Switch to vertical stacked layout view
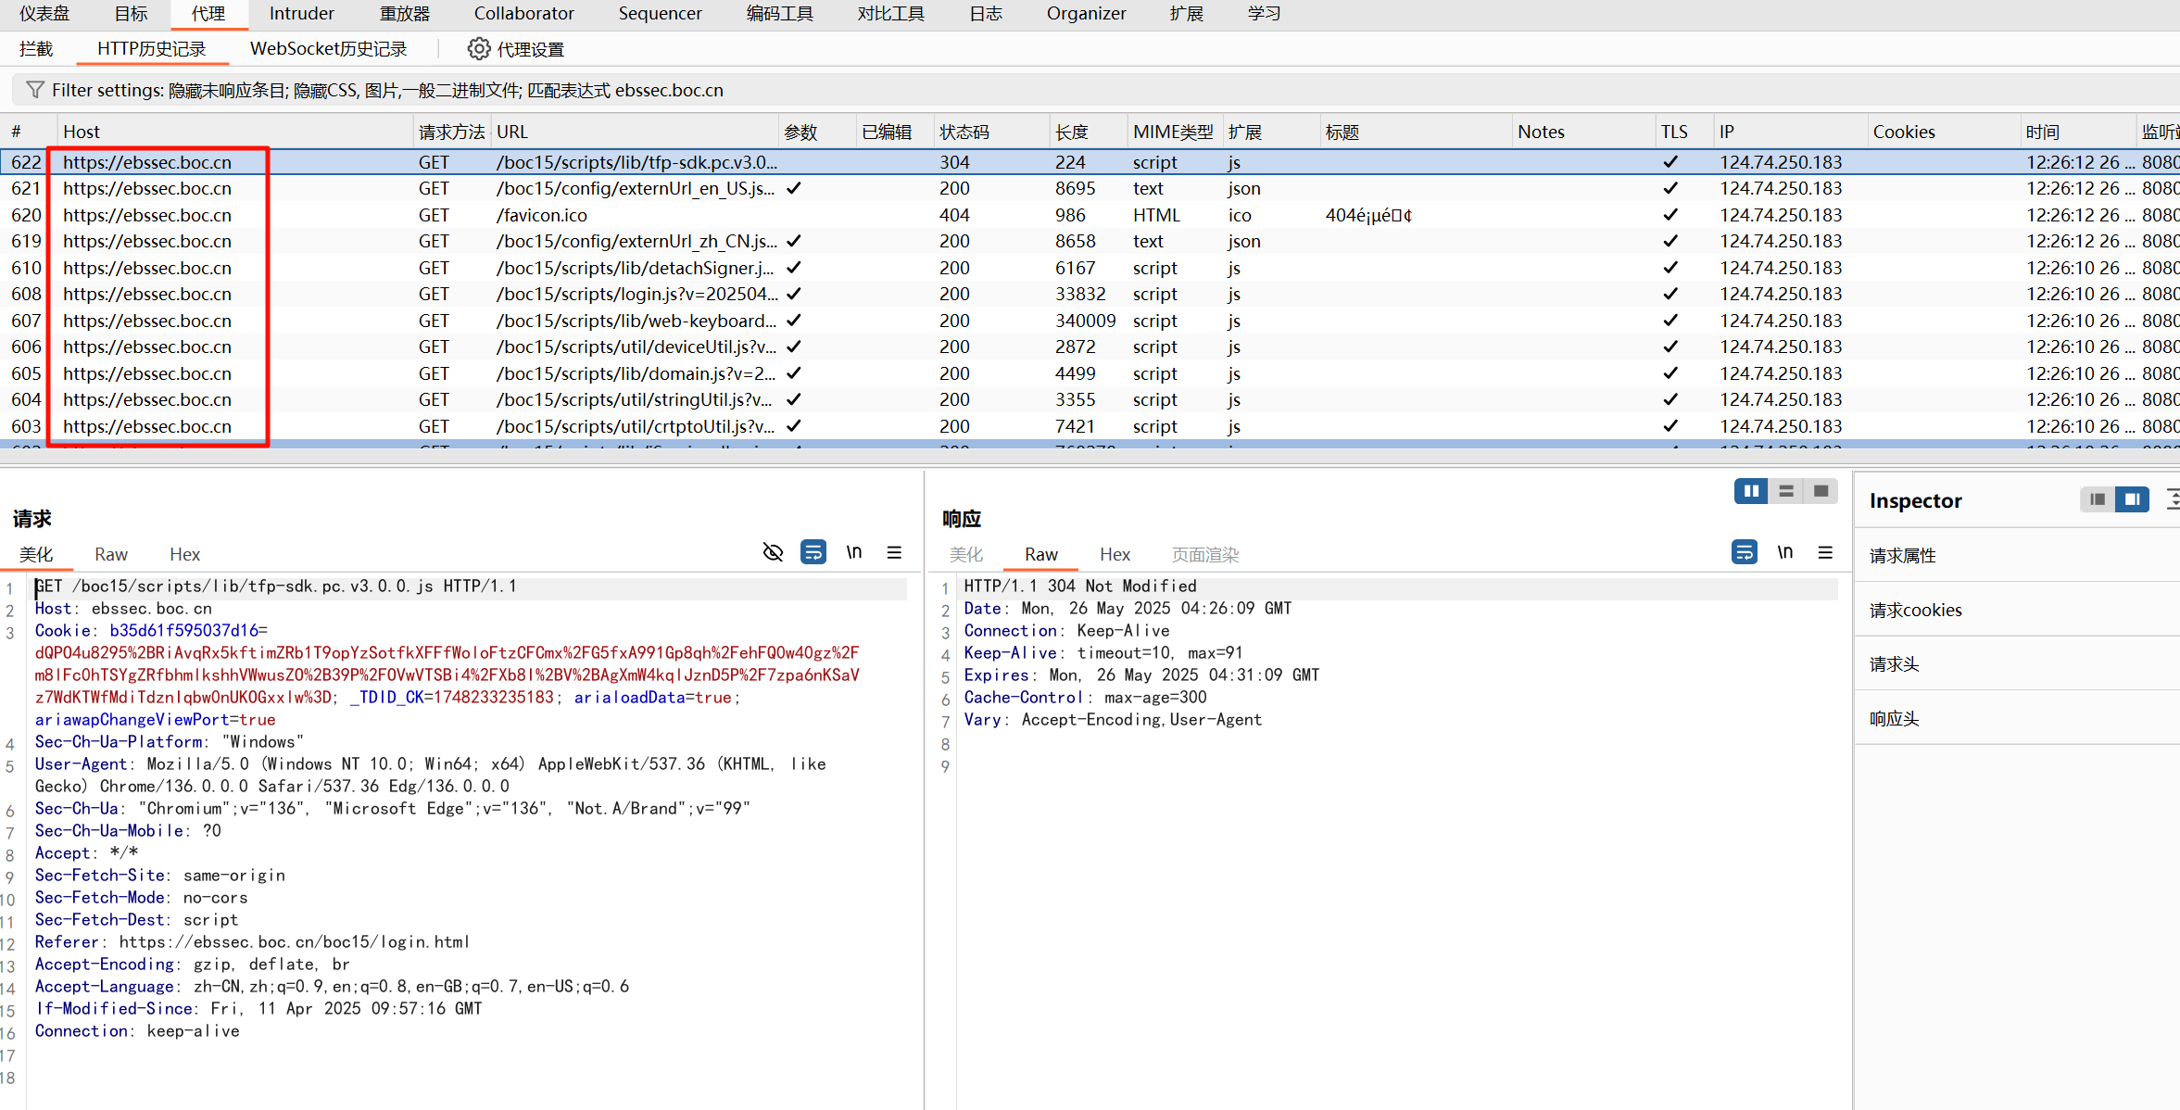The width and height of the screenshot is (2180, 1110). [x=1786, y=491]
